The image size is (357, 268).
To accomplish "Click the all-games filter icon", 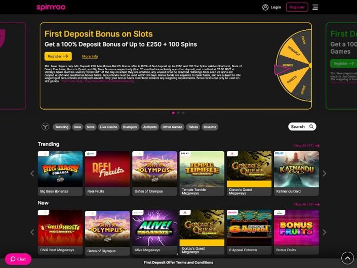I will 45,127.
